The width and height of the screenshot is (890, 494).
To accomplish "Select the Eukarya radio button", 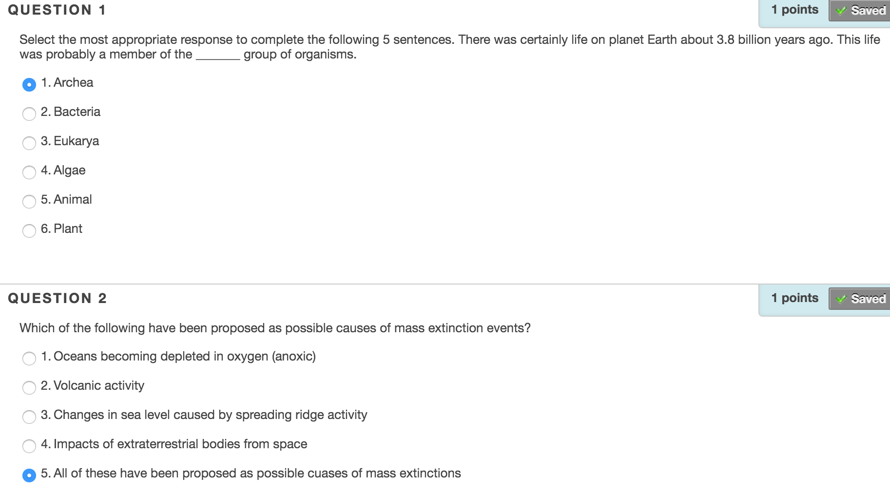I will 29,143.
